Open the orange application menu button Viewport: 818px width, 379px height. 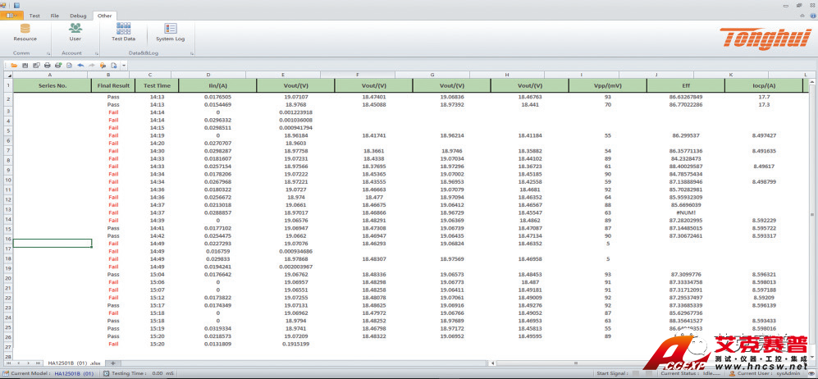(x=11, y=15)
